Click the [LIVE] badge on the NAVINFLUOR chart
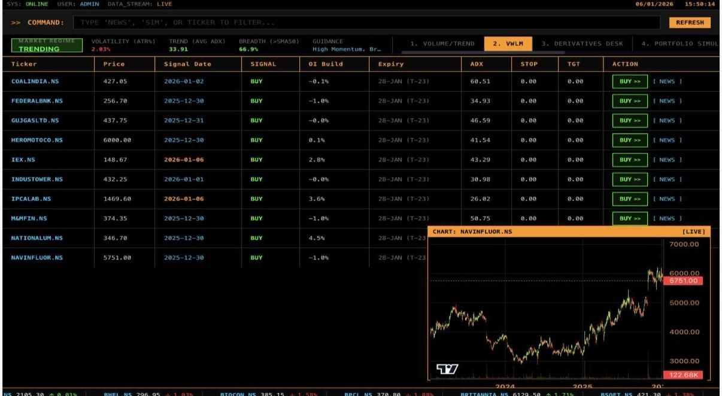Screen dimensions: 722x396 (693, 231)
